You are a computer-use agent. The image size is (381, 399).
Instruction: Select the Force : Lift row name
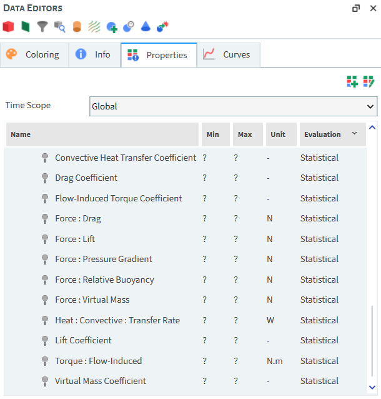tap(75, 239)
